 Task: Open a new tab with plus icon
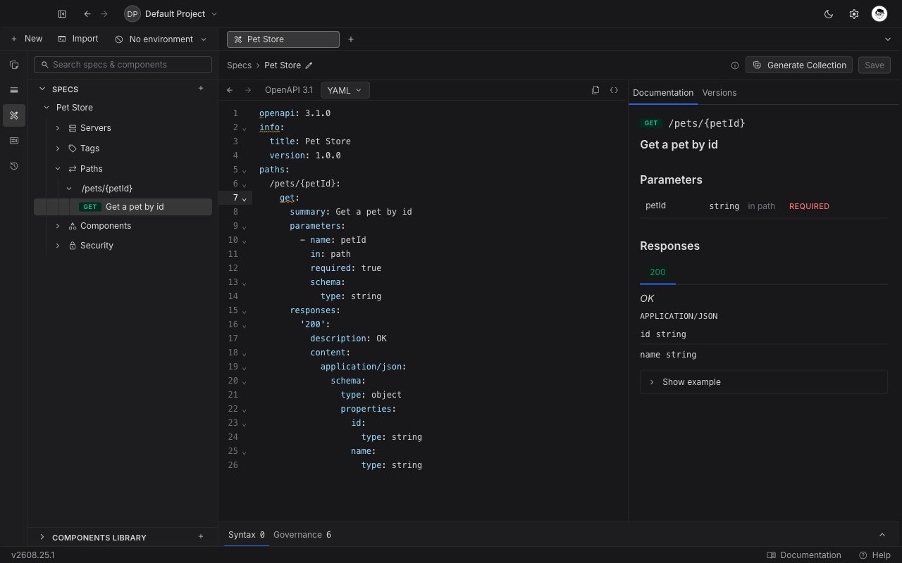[351, 39]
